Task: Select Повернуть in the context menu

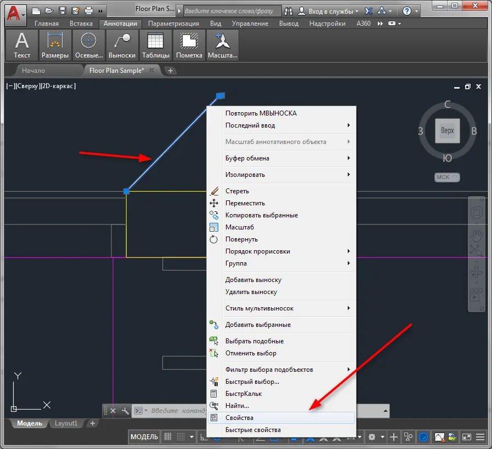Action: coord(281,239)
